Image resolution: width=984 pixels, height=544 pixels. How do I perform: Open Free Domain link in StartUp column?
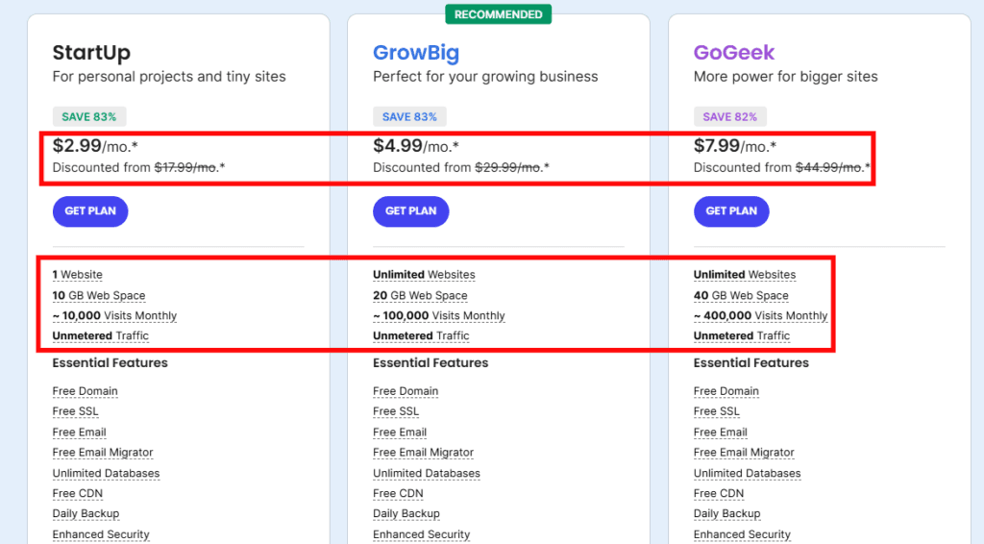[x=86, y=391]
